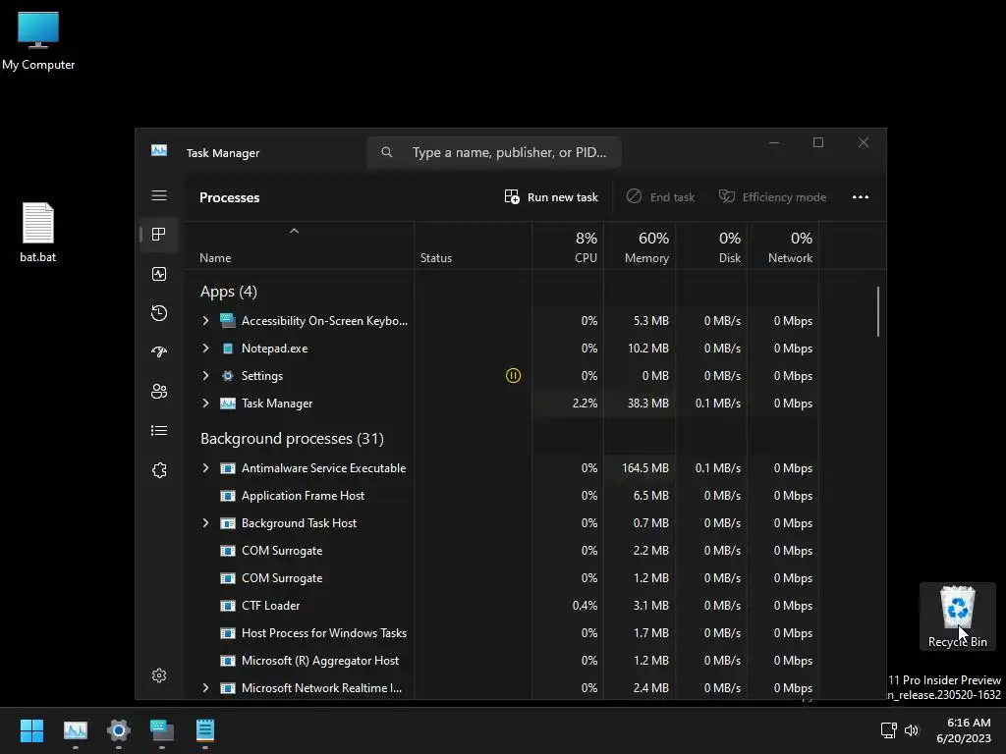This screenshot has height=754, width=1006.
Task: Click Task Manager icon in taskbar
Action: 75,730
